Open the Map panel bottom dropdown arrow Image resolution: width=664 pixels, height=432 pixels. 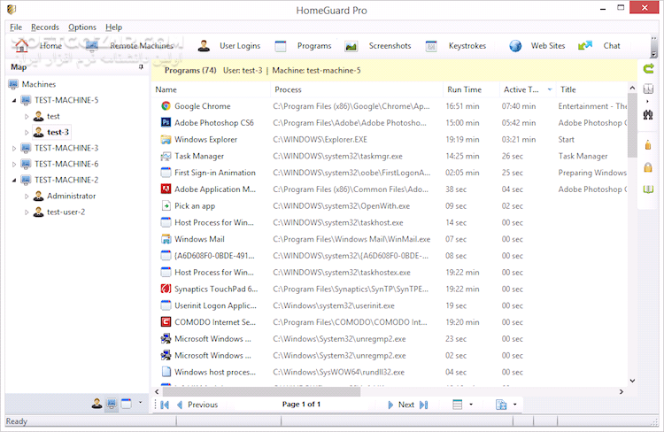(140, 403)
